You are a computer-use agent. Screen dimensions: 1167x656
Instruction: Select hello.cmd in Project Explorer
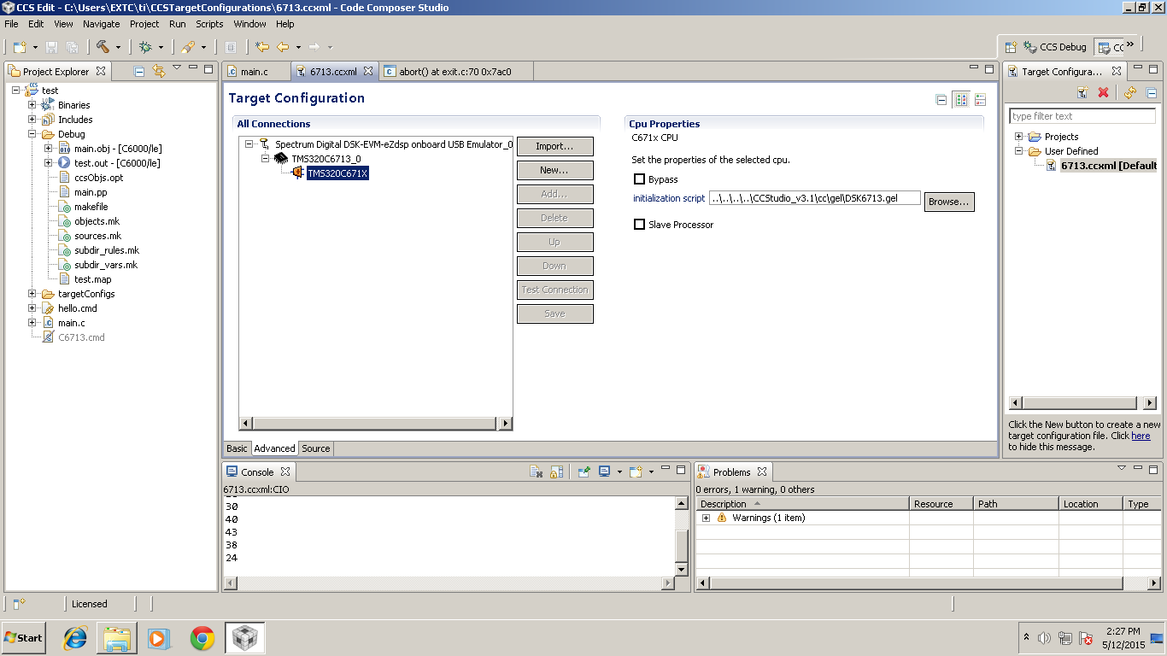click(77, 308)
